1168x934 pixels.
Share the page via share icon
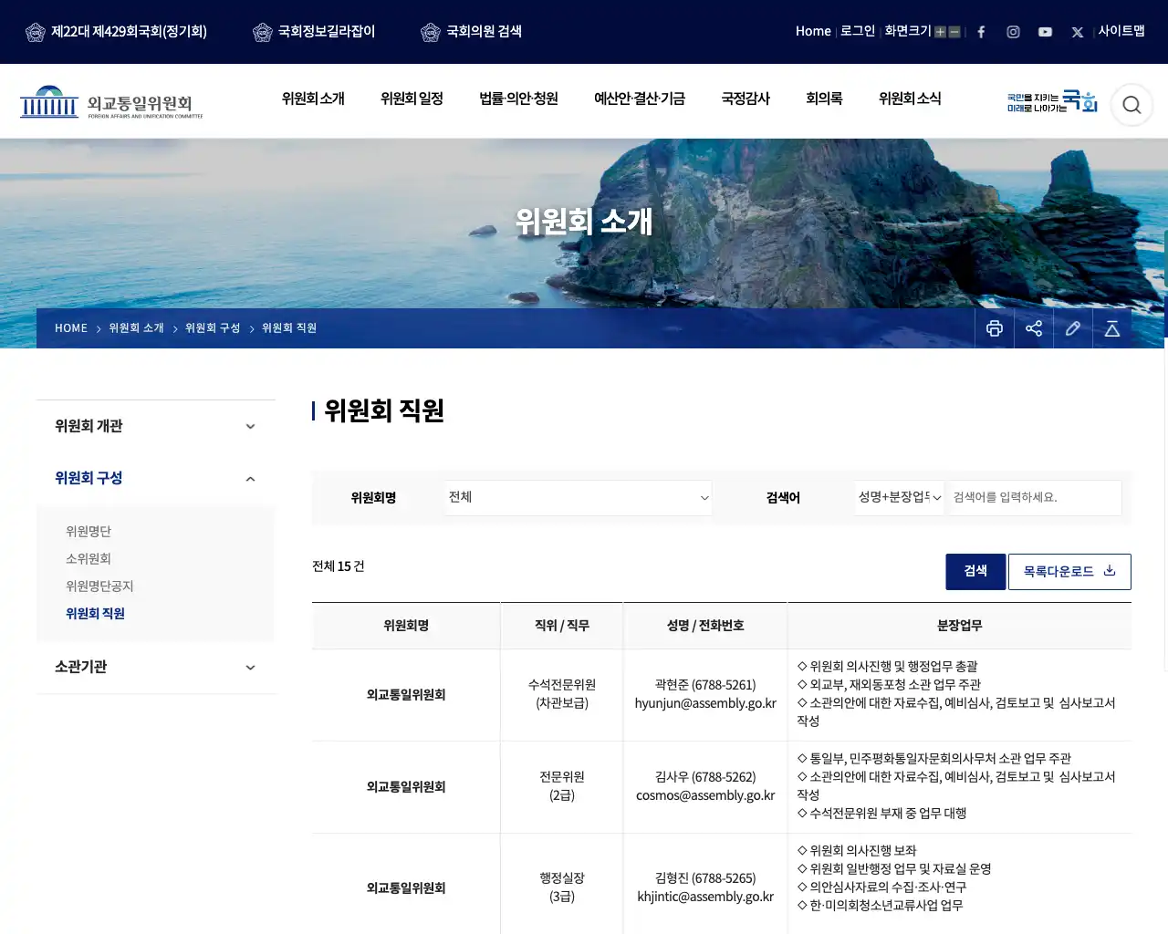point(1034,328)
